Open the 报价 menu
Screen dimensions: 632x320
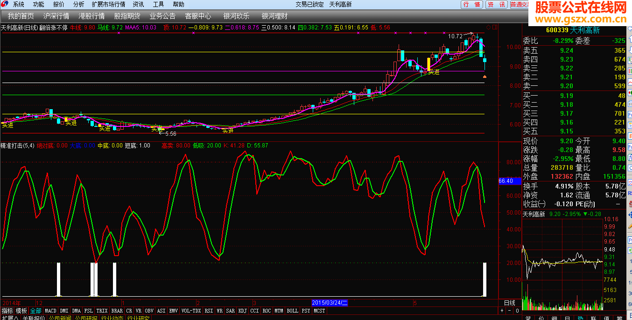(x=59, y=4)
